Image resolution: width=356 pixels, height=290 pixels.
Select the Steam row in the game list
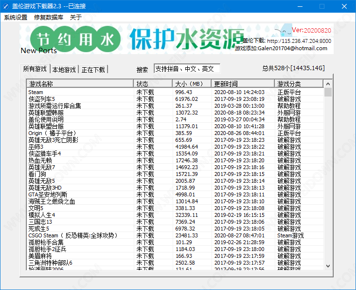pyautogui.click(x=175, y=92)
